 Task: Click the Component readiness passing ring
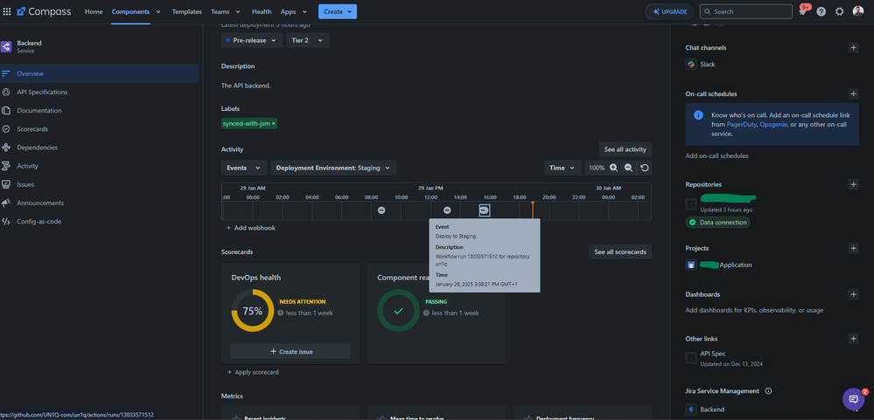tap(399, 311)
